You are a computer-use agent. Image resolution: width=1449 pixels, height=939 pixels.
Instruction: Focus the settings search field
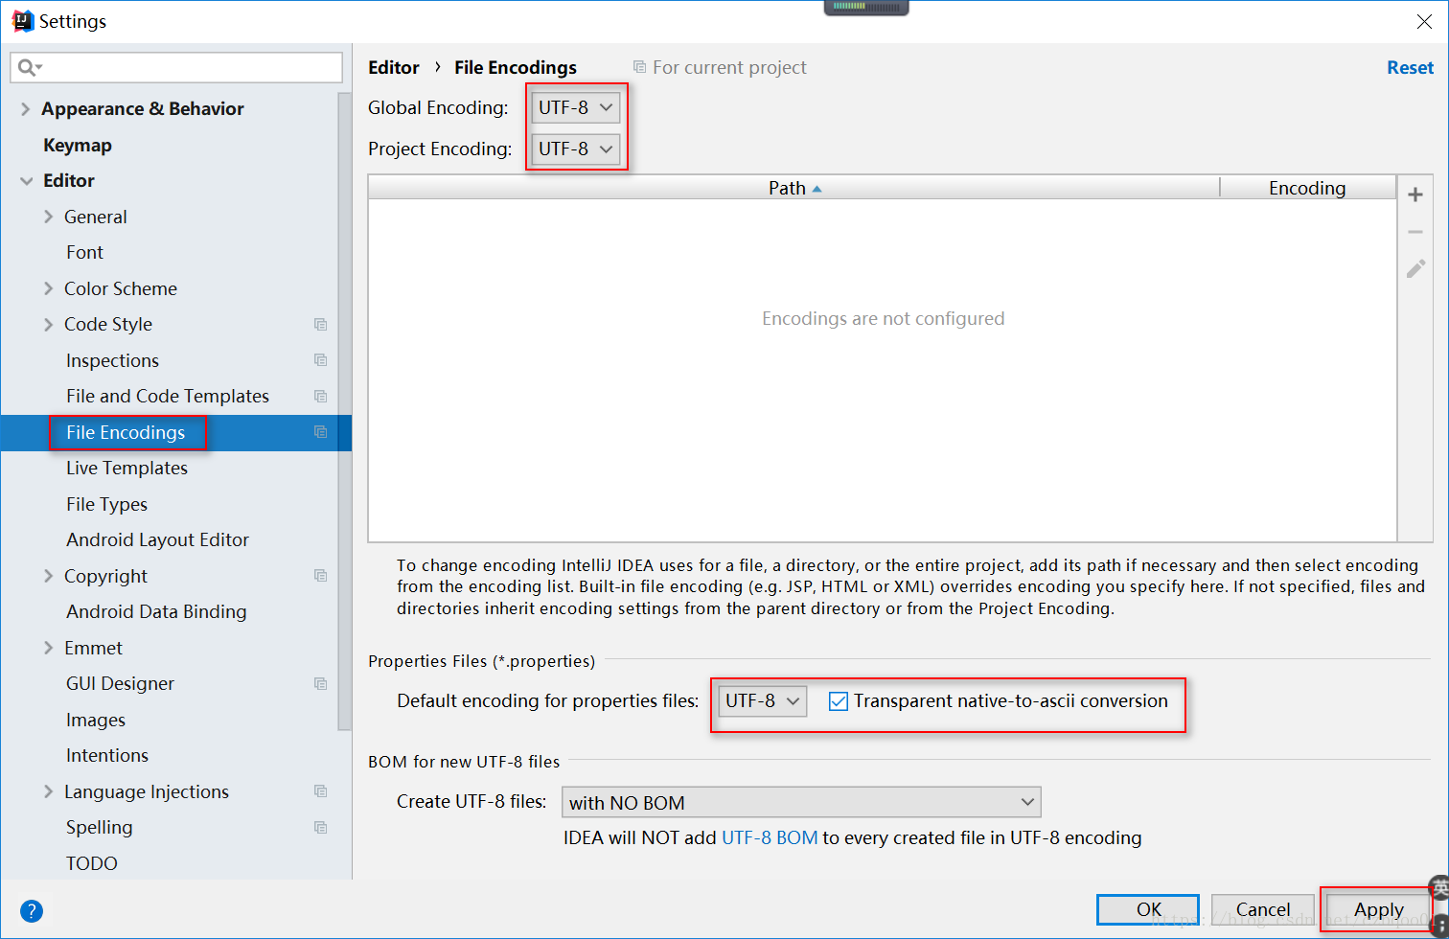click(176, 67)
